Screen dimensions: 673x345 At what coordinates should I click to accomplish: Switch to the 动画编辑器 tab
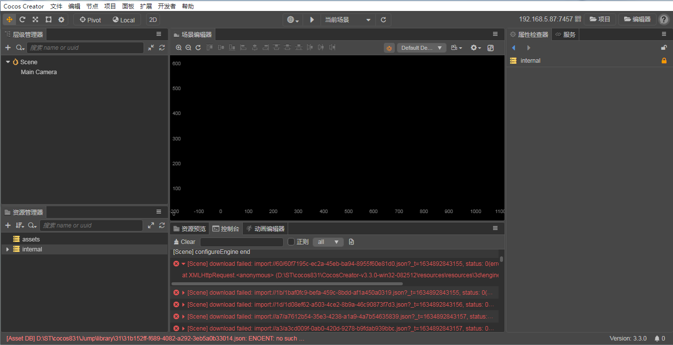click(x=265, y=229)
